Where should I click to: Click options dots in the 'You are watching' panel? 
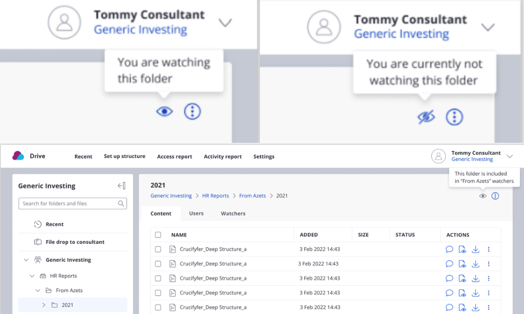tap(192, 111)
